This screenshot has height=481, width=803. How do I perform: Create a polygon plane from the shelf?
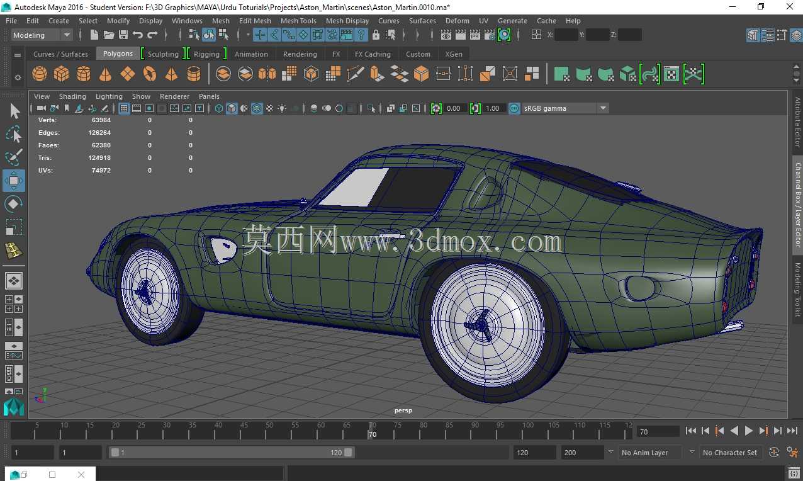(128, 74)
